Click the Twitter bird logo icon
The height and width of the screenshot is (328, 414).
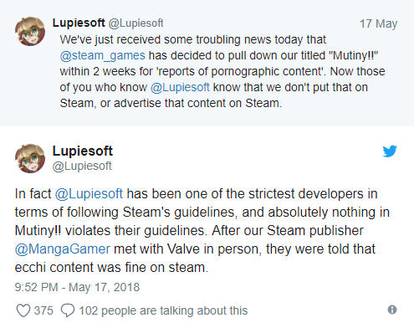[x=390, y=151]
